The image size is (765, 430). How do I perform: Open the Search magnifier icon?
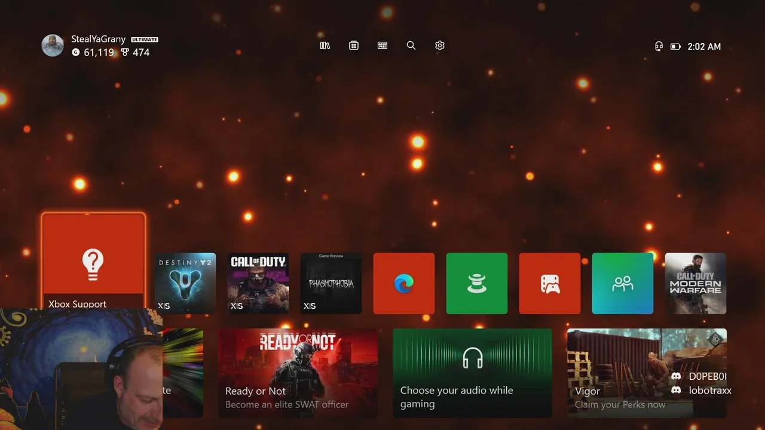point(411,45)
